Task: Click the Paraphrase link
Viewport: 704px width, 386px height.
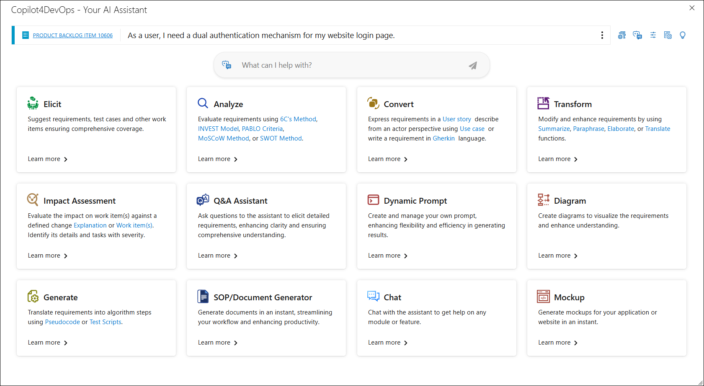Action: [x=589, y=129]
